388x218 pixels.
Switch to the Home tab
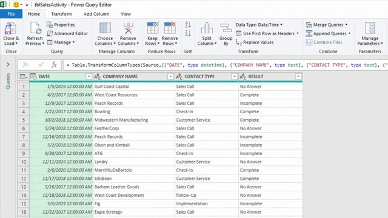[x=34, y=14]
